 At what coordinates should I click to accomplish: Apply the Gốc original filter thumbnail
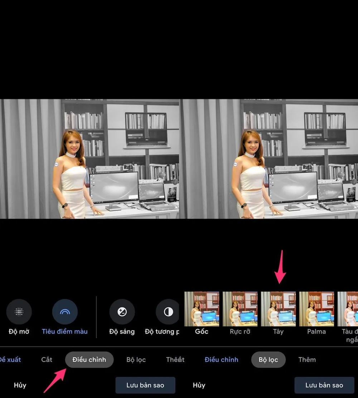click(x=202, y=309)
